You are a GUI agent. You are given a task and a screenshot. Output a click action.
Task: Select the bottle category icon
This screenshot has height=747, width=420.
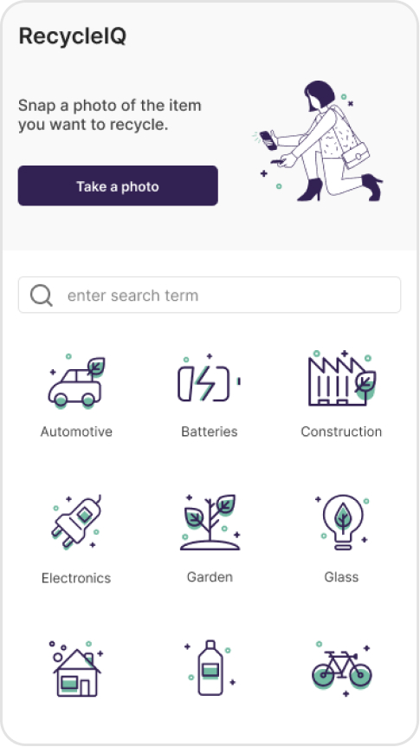[x=210, y=668]
